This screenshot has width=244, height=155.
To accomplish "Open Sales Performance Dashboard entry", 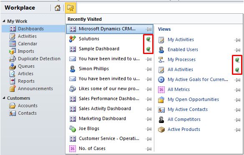I will 109,98.
